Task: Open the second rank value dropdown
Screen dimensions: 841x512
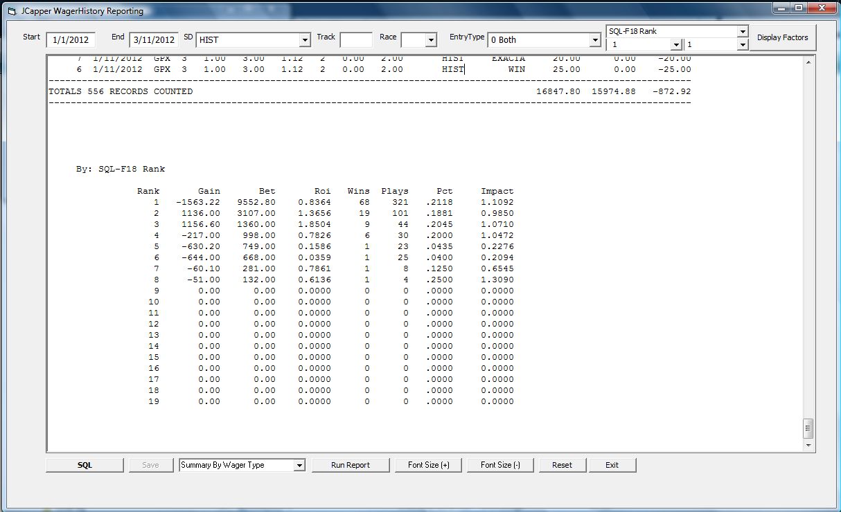Action: (x=743, y=45)
